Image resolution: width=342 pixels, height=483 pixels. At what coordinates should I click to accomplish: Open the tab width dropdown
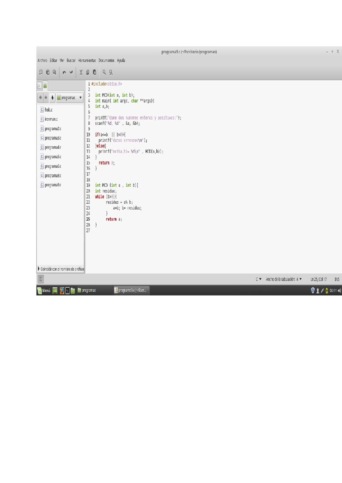(x=284, y=279)
